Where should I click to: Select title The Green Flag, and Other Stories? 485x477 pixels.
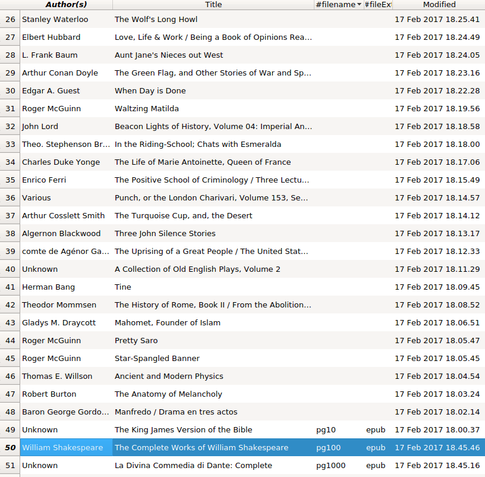213,73
